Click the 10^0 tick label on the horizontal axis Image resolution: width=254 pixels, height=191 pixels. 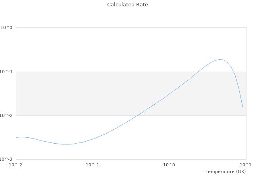169,165
